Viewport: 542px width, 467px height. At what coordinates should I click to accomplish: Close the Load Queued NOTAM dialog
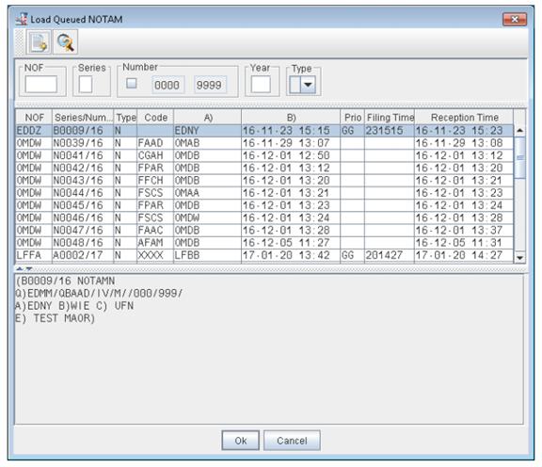[x=515, y=20]
